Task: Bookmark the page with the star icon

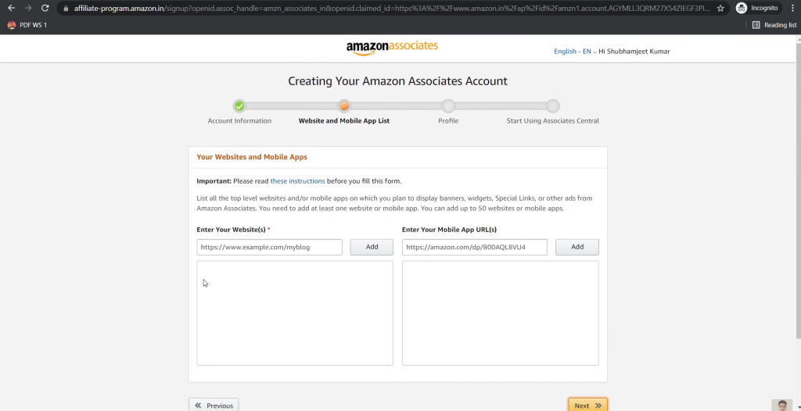Action: point(720,8)
